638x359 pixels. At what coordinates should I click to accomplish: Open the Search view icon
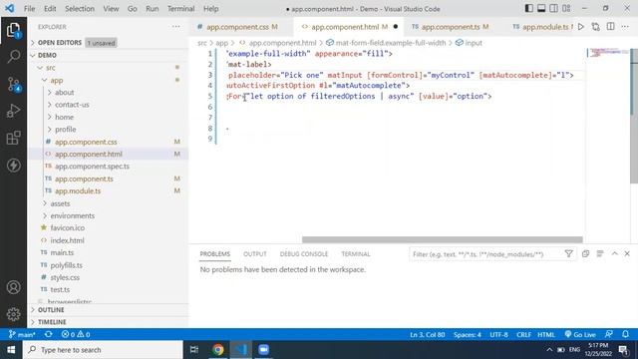tap(13, 57)
